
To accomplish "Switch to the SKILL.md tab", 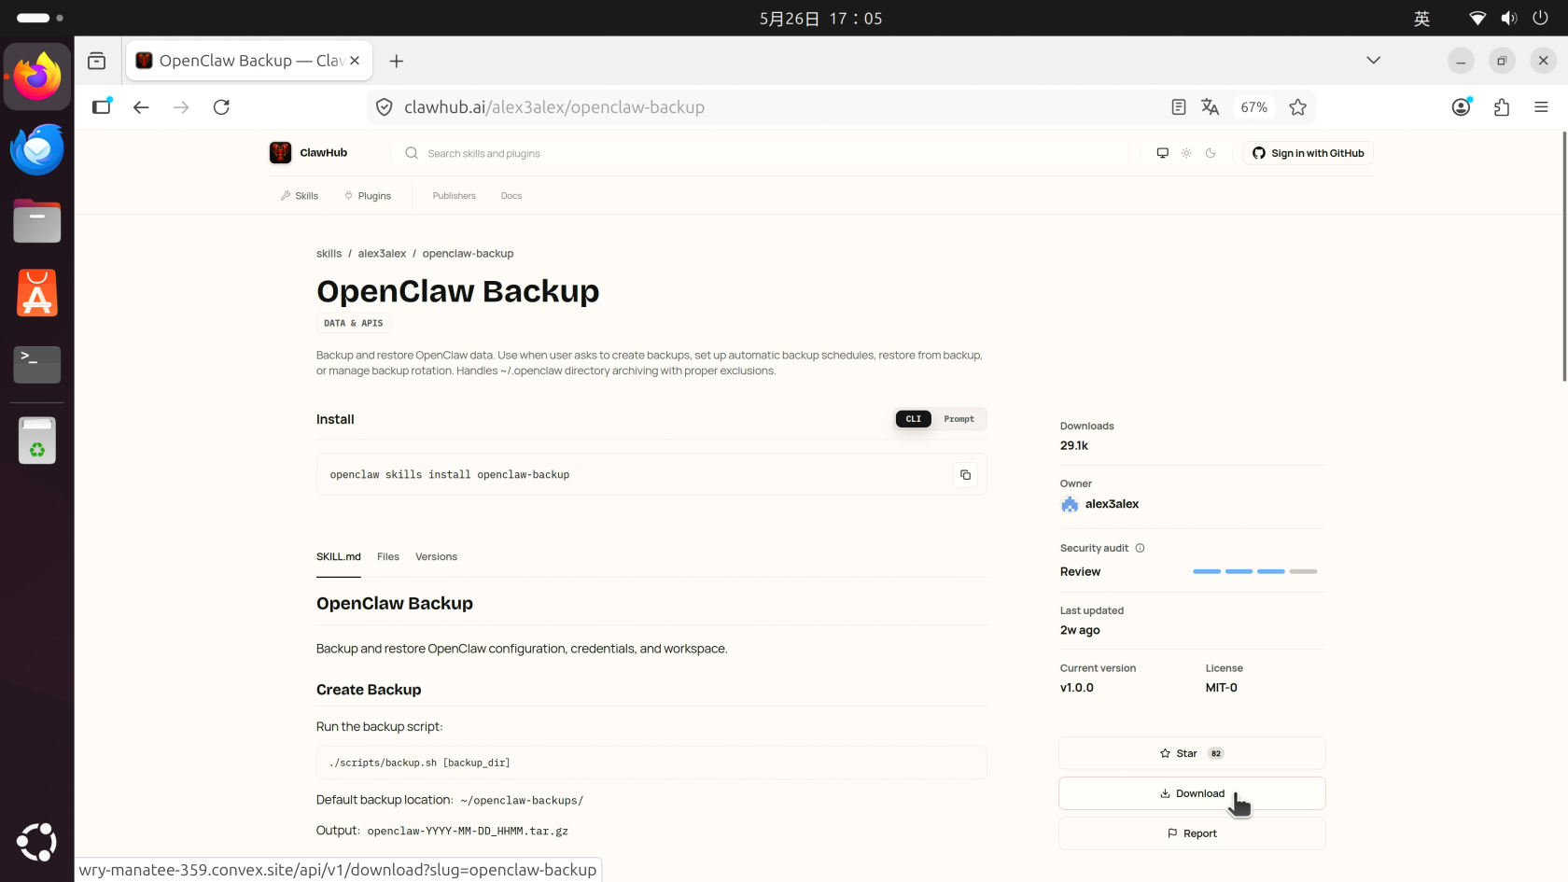I will tap(339, 557).
